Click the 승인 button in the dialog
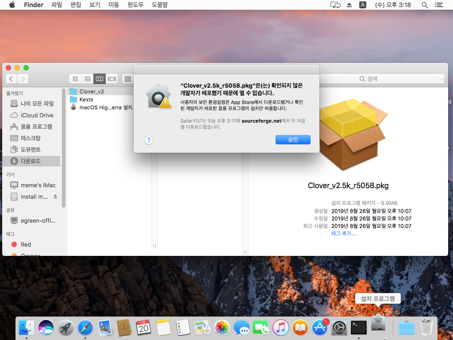453x340 pixels. click(x=293, y=139)
